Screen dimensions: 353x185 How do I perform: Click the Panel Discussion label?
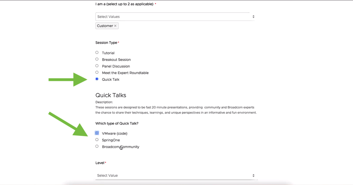pos(116,66)
